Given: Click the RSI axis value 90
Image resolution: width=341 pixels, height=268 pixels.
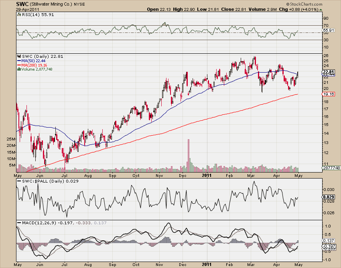Looking at the screenshot, I should pos(326,18).
